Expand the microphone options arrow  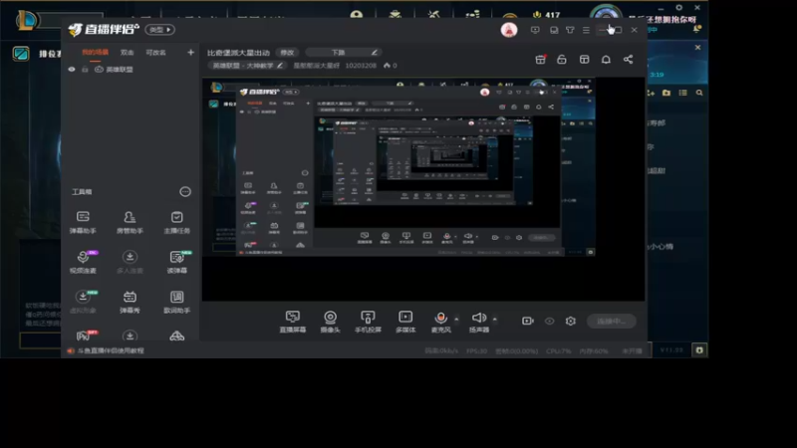(x=456, y=319)
